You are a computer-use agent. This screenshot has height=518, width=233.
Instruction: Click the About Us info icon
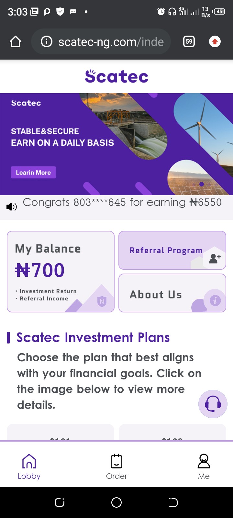[x=215, y=300]
